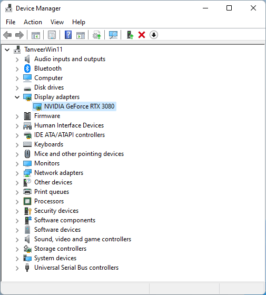Toggle Show/Hide Console Tree toolbar icon

[x=36, y=35]
